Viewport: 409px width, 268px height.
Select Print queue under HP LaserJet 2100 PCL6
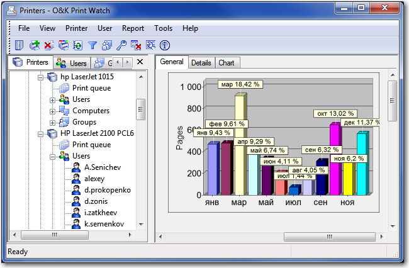click(92, 145)
